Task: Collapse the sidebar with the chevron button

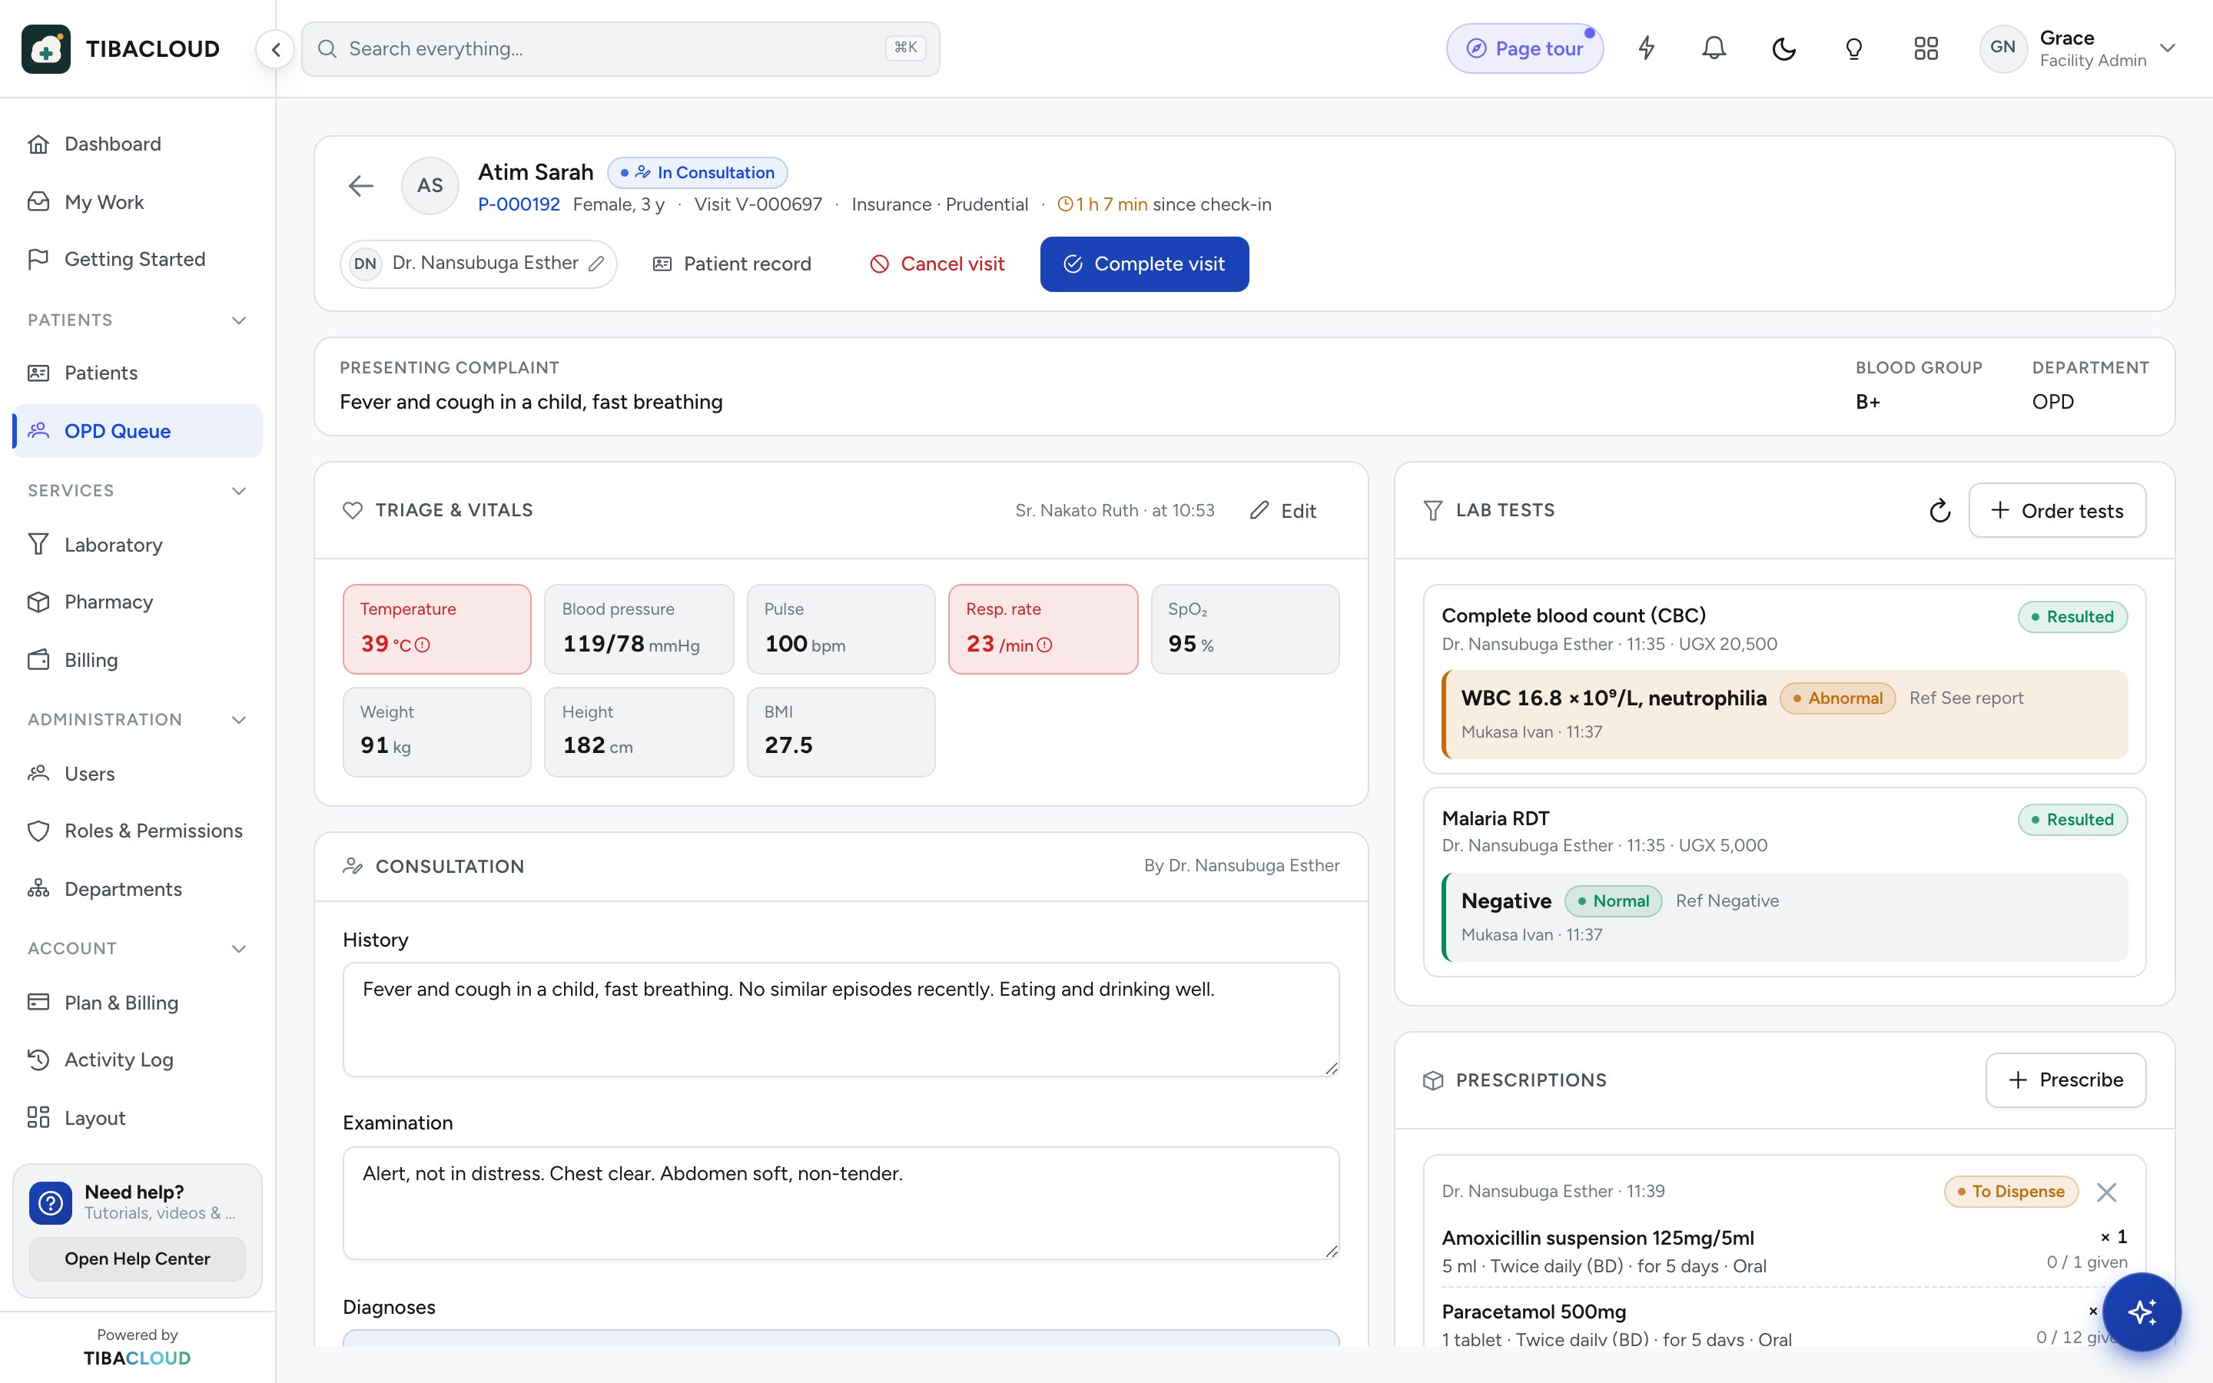Action: [275, 48]
